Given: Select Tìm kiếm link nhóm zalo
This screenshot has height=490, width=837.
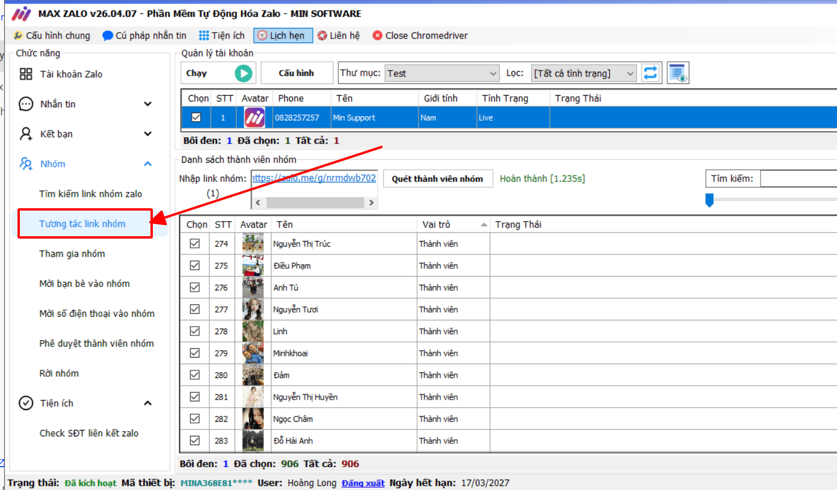Looking at the screenshot, I should coord(90,194).
